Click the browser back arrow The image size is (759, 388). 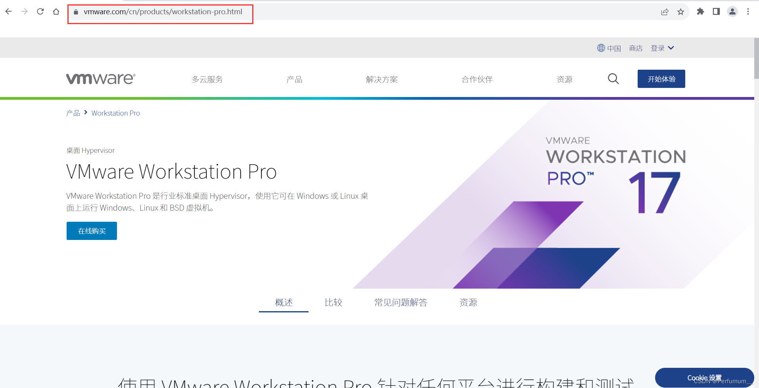point(9,11)
